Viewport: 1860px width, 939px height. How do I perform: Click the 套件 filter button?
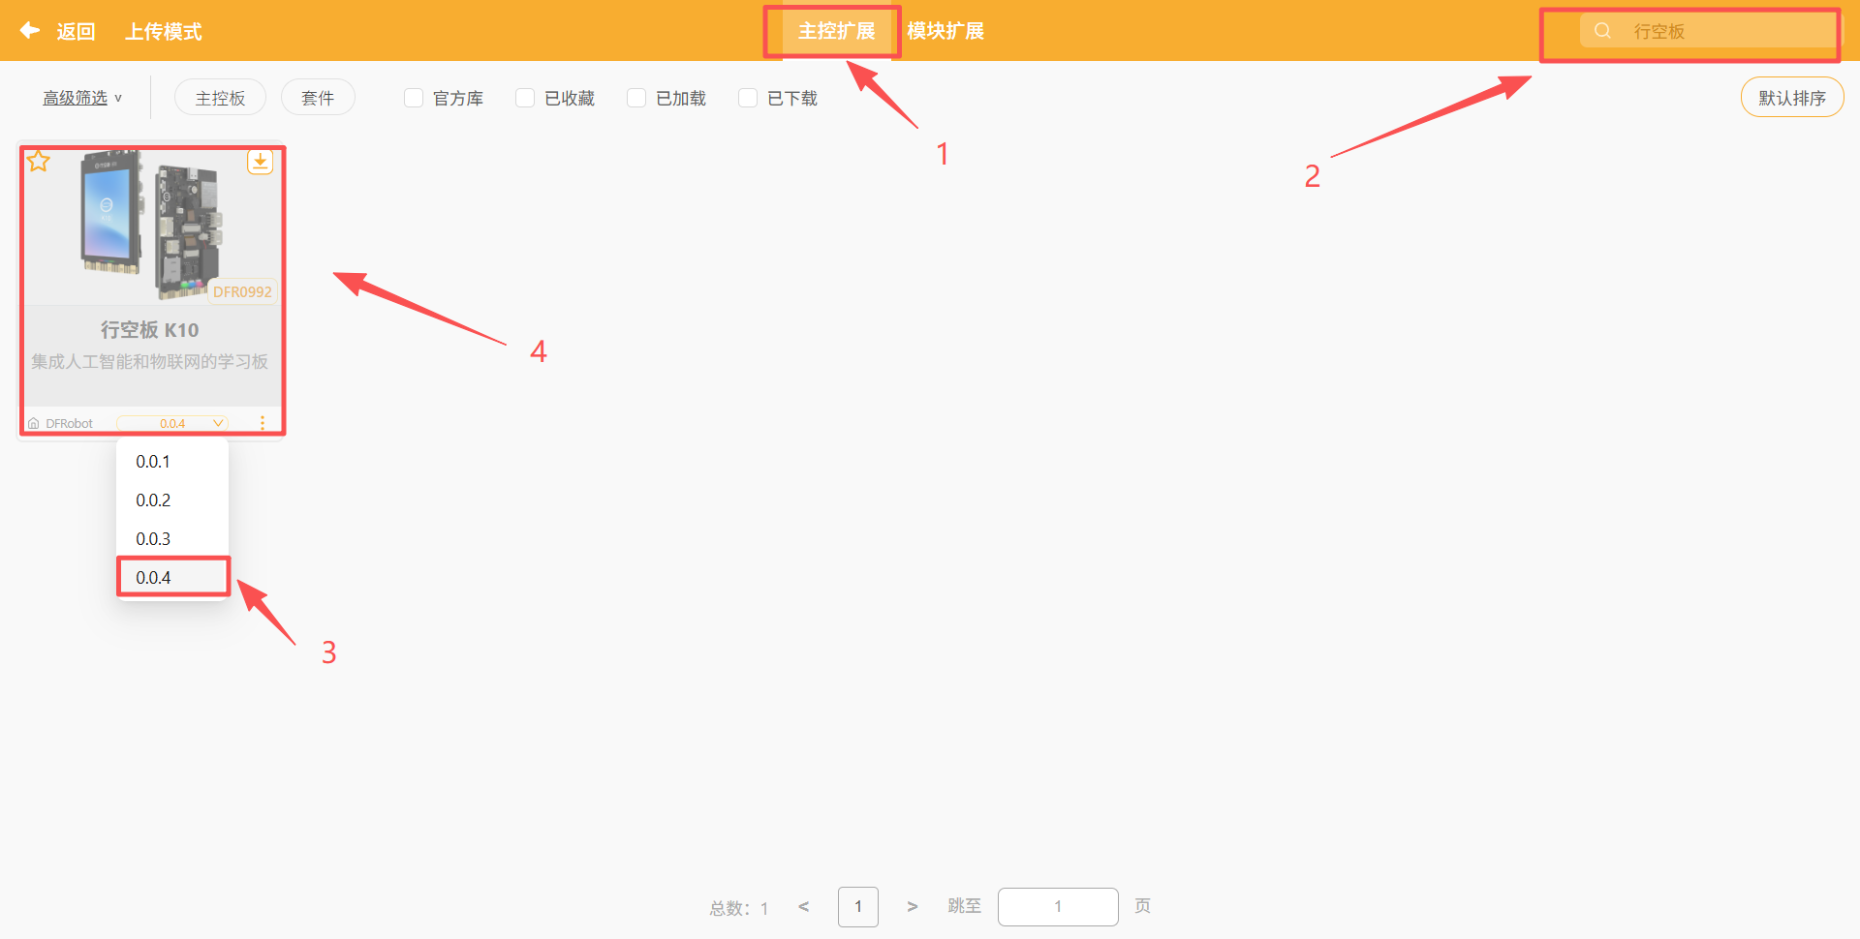click(318, 97)
